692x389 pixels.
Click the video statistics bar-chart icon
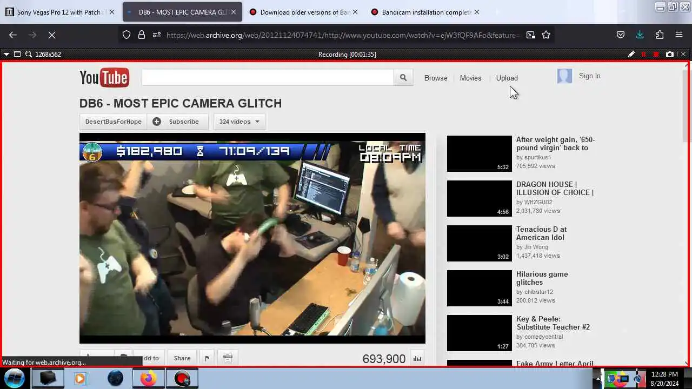pyautogui.click(x=417, y=358)
